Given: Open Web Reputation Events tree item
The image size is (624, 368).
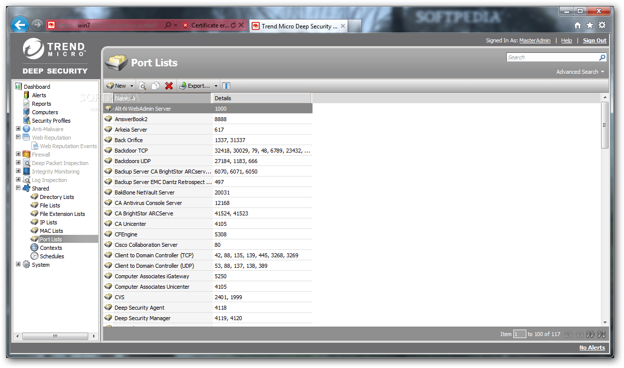Looking at the screenshot, I should click(x=68, y=146).
